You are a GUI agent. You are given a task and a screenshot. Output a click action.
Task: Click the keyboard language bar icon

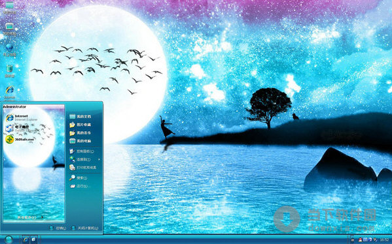click(x=353, y=240)
